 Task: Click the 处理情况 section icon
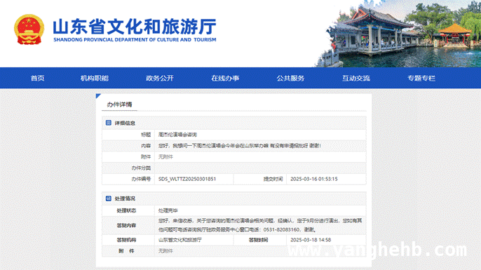click(x=108, y=198)
